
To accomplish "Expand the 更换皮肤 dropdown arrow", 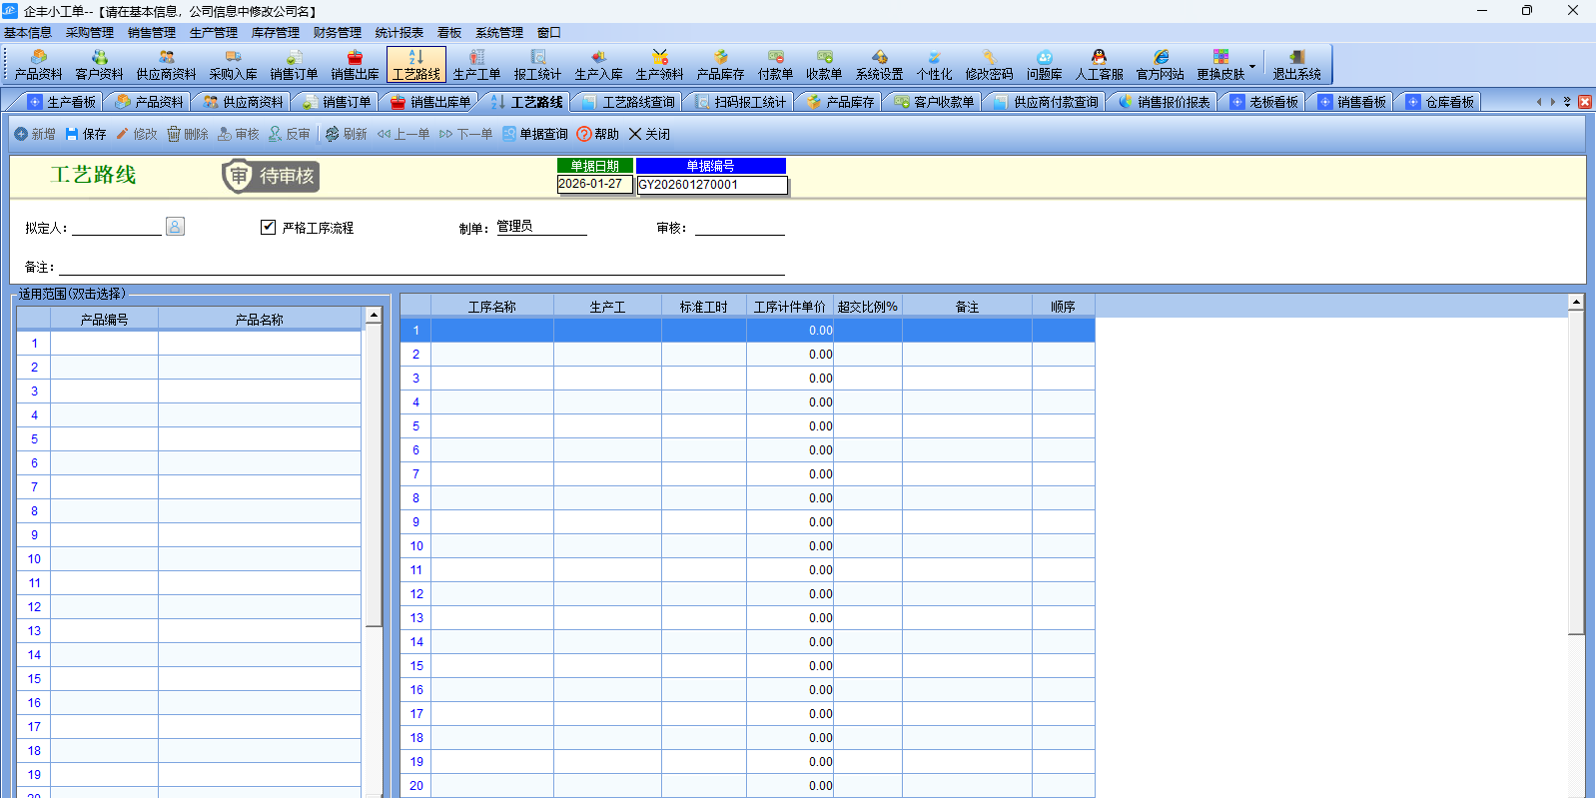I will [1252, 66].
